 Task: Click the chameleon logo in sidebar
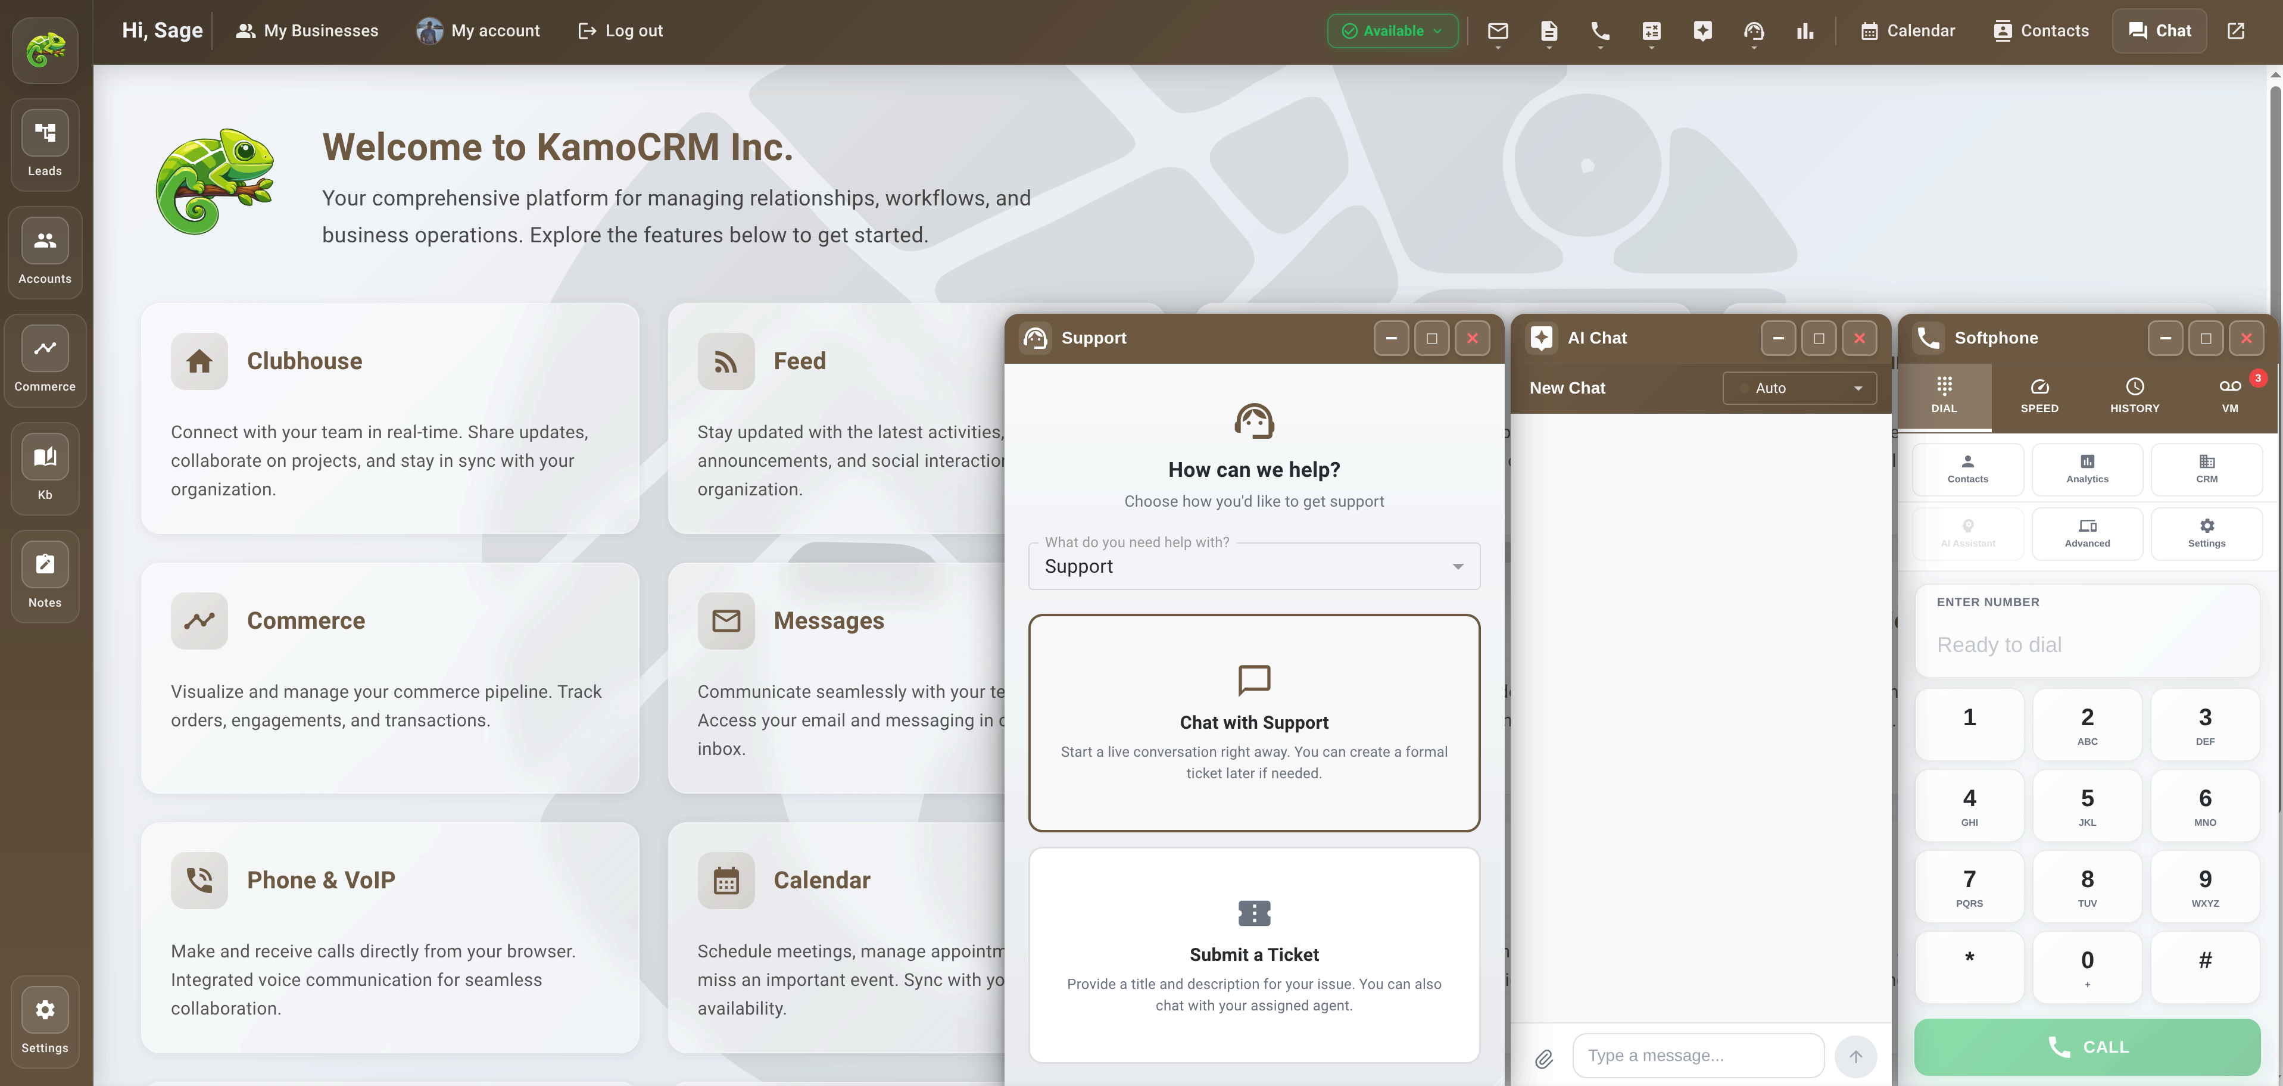45,49
